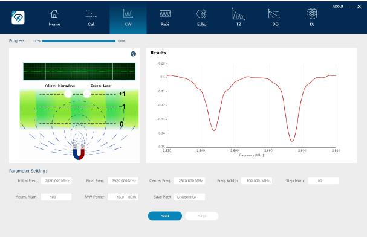Start the CW measurement
The height and width of the screenshot is (239, 367).
click(x=165, y=216)
